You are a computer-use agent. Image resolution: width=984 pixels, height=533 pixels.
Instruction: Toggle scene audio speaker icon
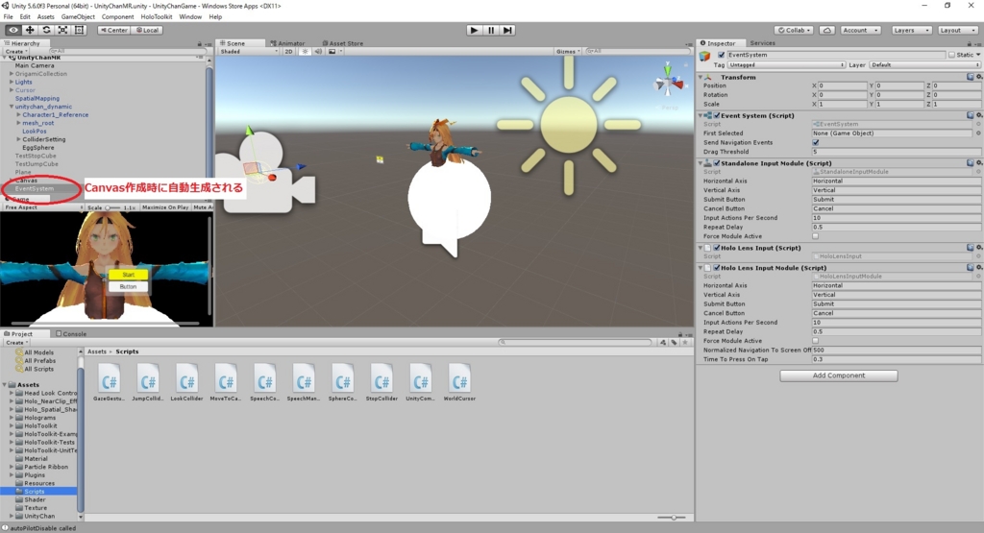(x=318, y=52)
